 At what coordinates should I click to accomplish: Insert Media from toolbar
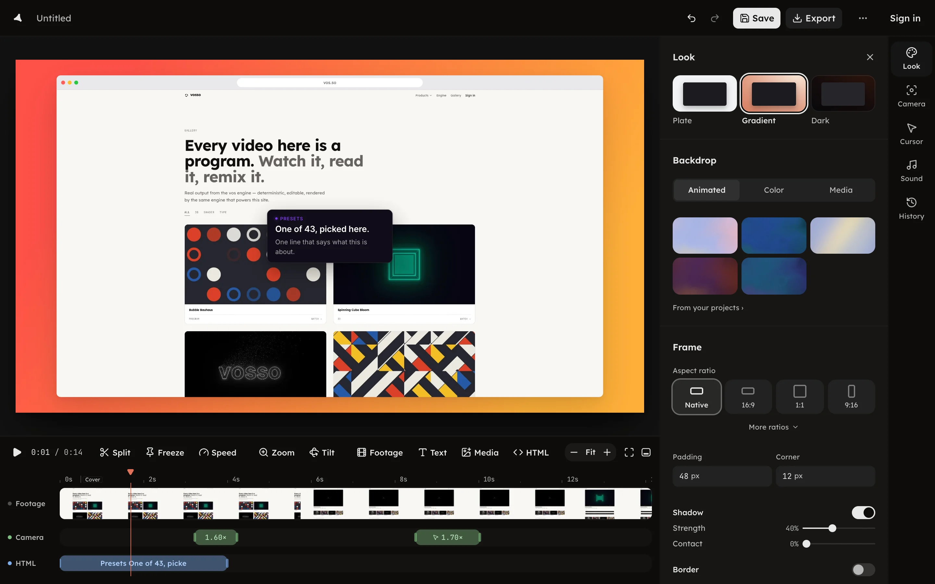480,452
